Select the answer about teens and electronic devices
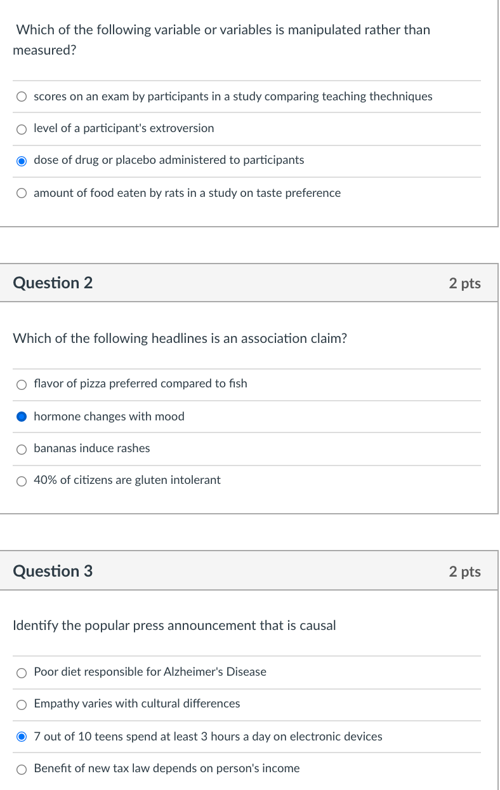This screenshot has height=790, width=500. tap(21, 737)
